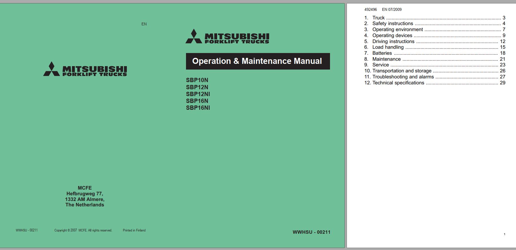Click 'Hefbrugweg 77,' address line
The width and height of the screenshot is (516, 250).
pos(85,194)
